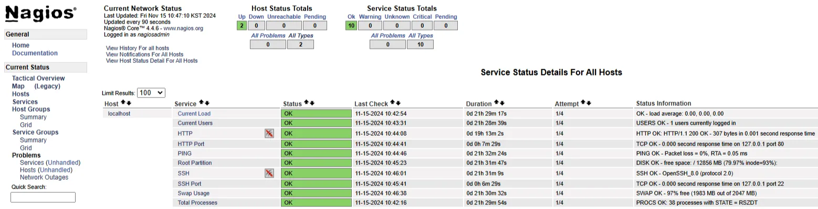Screen dimensions: 818x209
Task: Sort Duration column ascending with up arrow
Action: (496, 103)
